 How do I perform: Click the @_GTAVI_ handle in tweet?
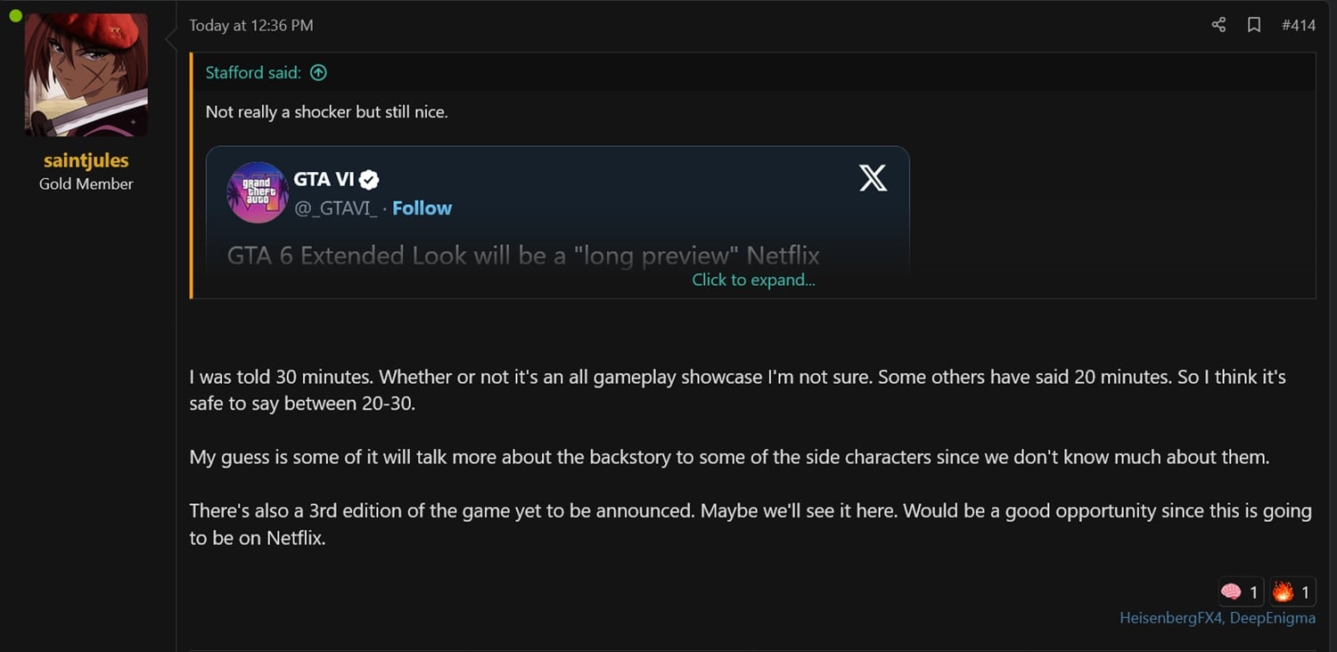(336, 208)
